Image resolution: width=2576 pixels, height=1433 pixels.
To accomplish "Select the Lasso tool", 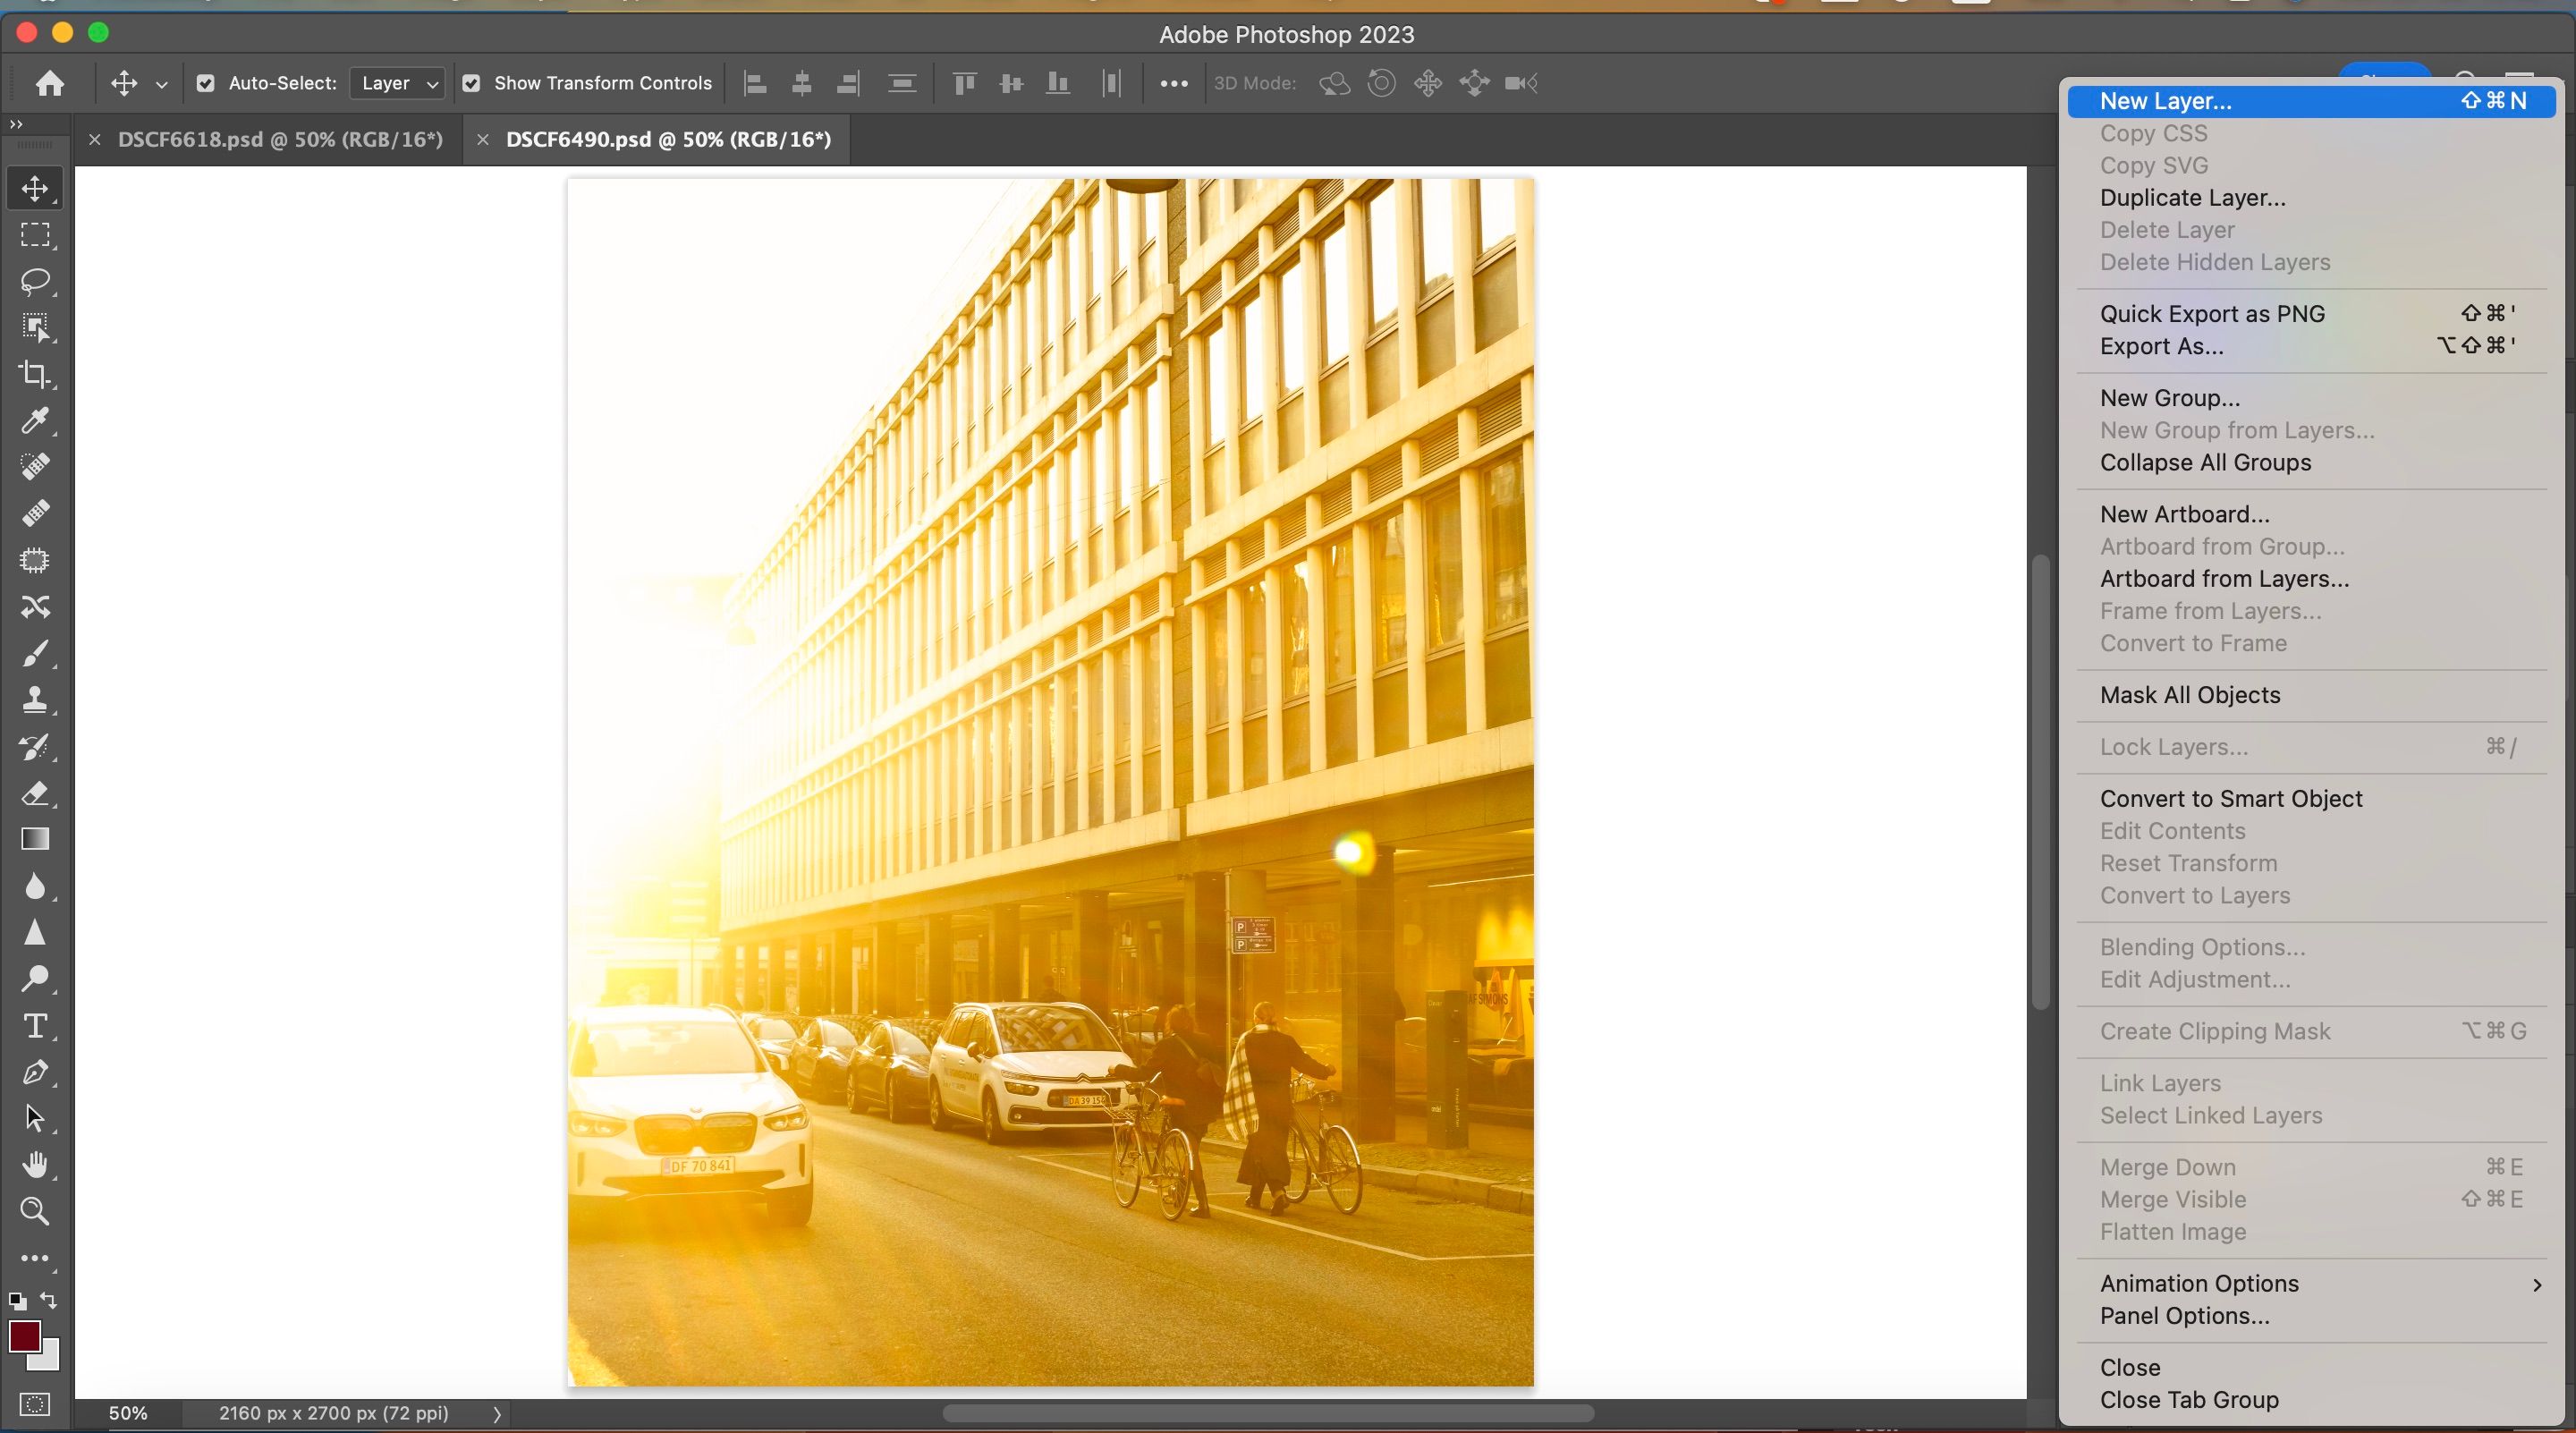I will (36, 281).
